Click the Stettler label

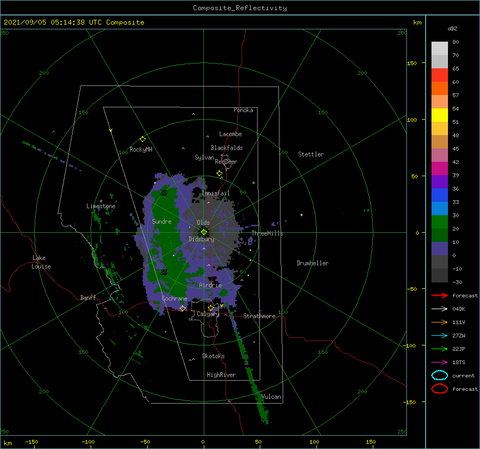coord(311,154)
